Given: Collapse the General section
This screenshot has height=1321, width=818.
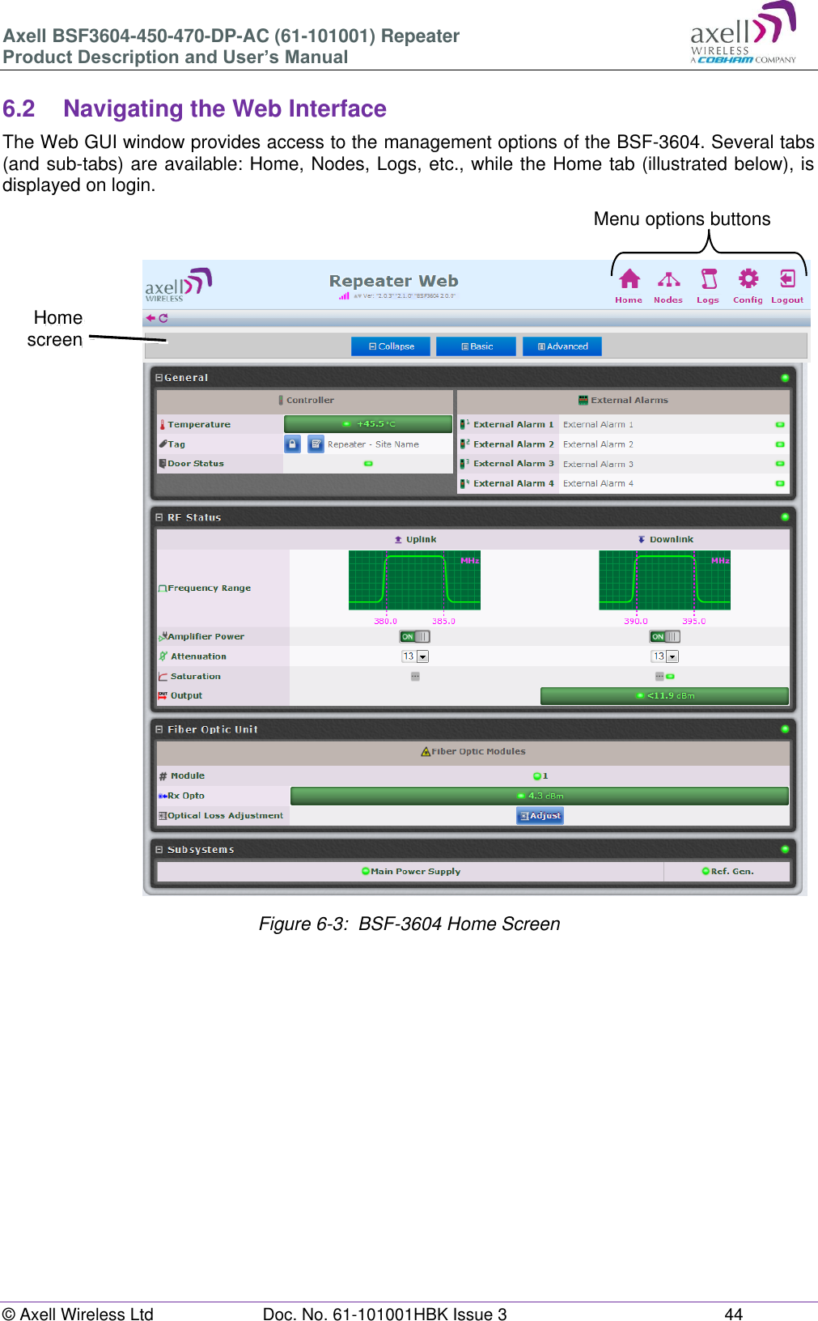Looking at the screenshot, I should click(x=159, y=378).
